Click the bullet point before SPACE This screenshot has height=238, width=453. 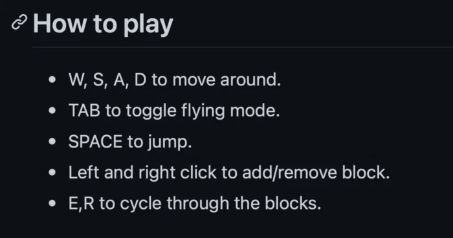point(52,141)
